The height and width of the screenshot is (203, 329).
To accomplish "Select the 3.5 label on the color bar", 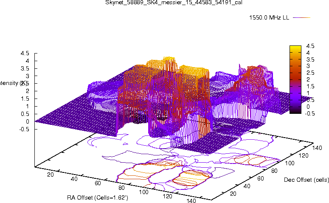I will click(310, 59).
